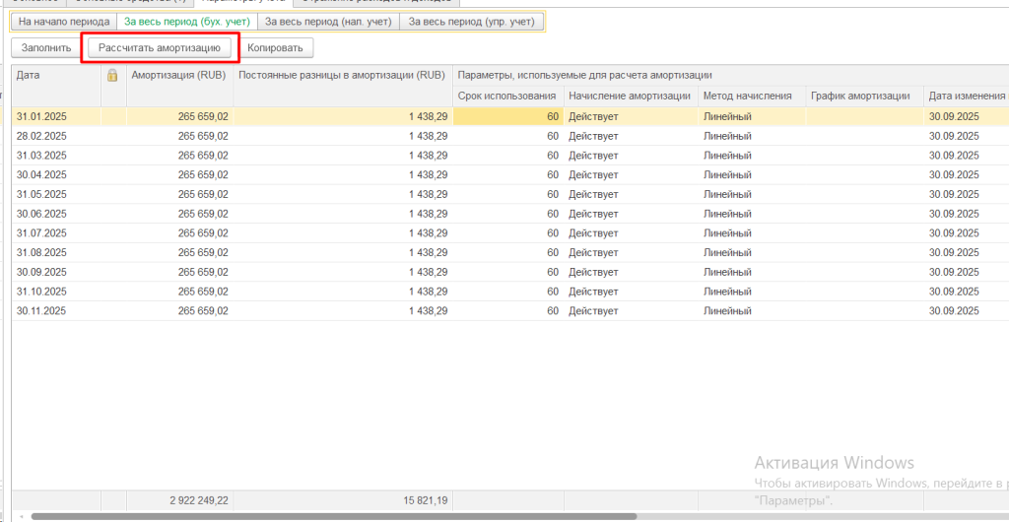Click the Срок использования column header

point(507,96)
